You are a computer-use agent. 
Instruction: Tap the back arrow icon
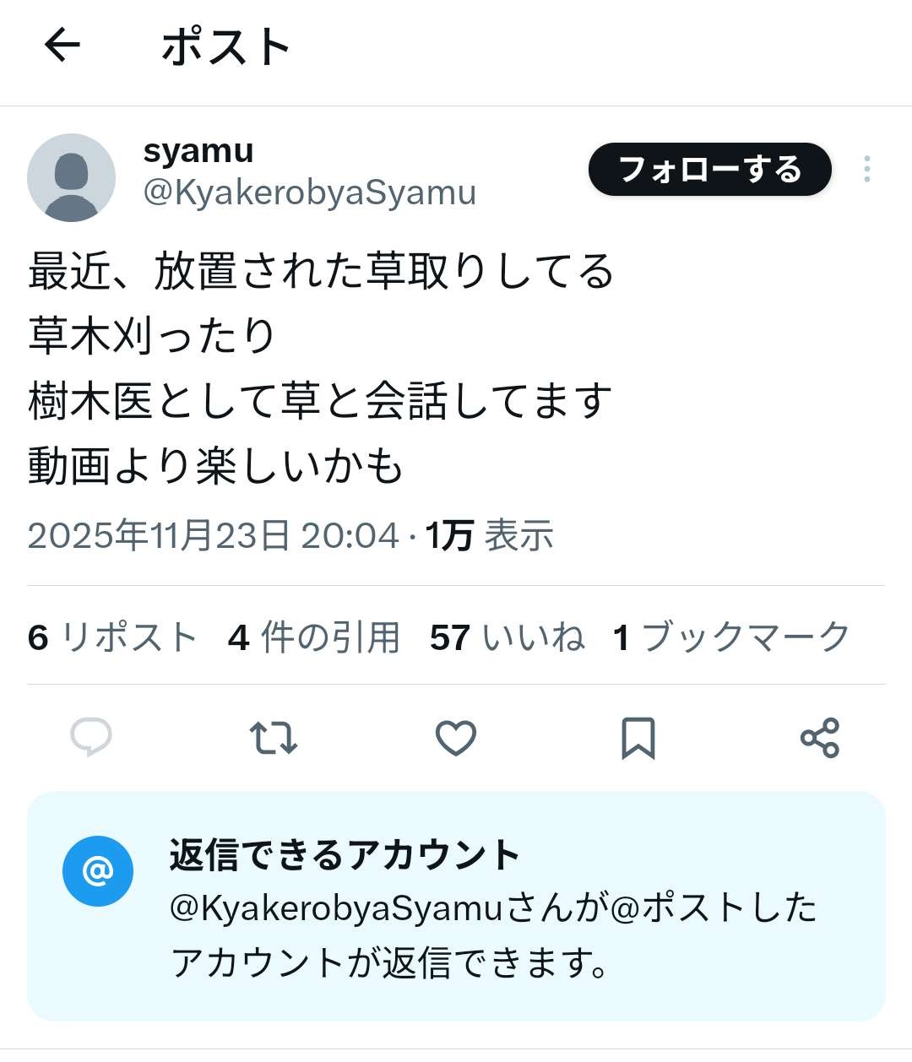(62, 45)
